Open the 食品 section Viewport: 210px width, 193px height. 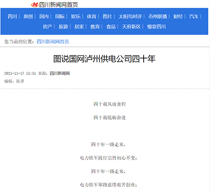coord(111,26)
